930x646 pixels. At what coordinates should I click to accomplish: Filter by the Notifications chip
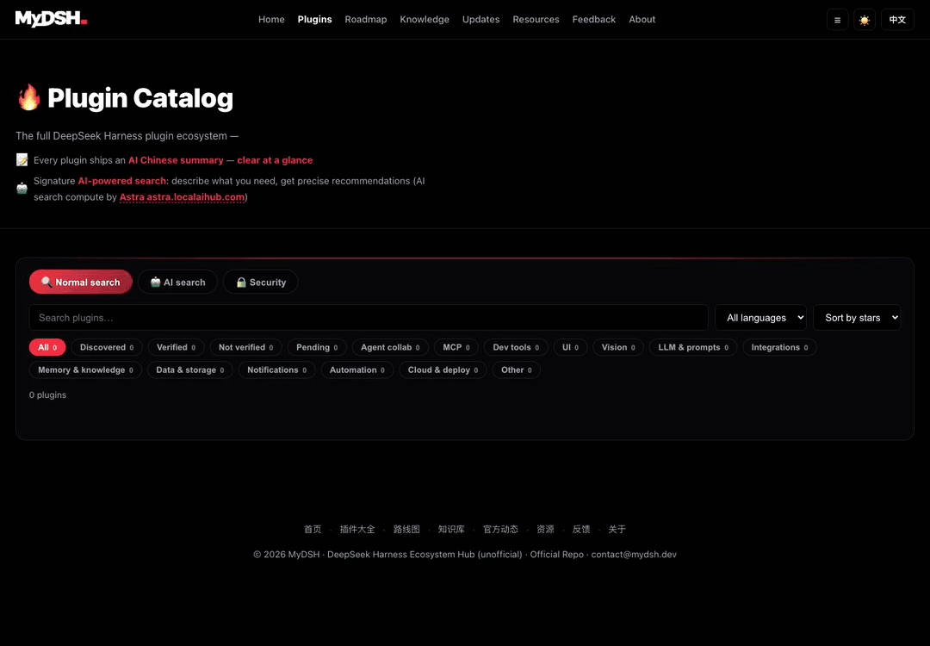(x=276, y=370)
